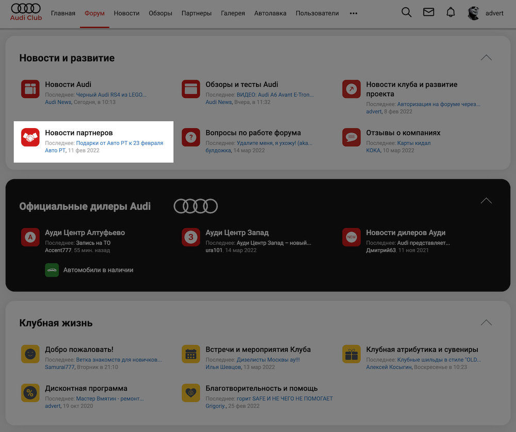Collapse the Клубная жизнь section
The height and width of the screenshot is (432, 516).
click(x=486, y=322)
